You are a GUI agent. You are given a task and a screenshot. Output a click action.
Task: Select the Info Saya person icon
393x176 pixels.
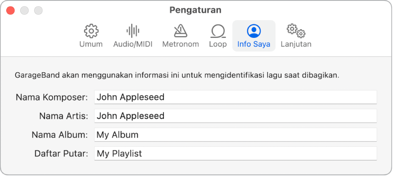tap(254, 31)
